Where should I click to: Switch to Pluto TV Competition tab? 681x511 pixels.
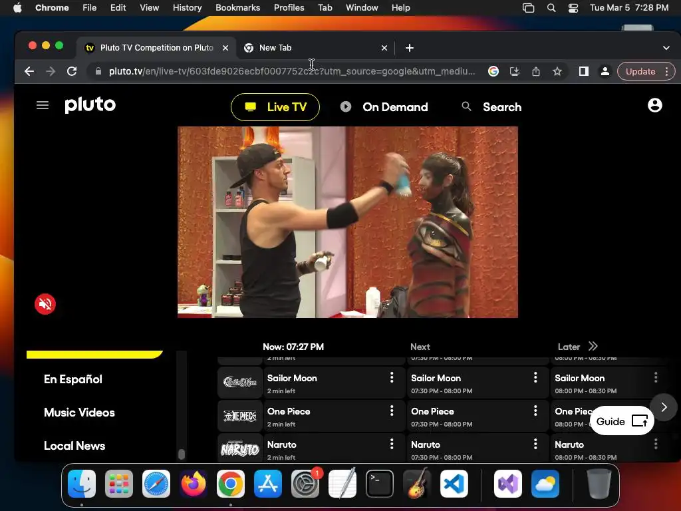[157, 48]
